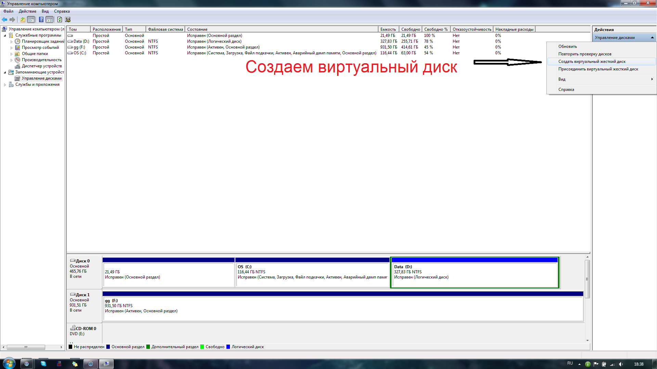Click the Skype icon in taskbar
Viewport: 657px width, 369px height.
43,364
